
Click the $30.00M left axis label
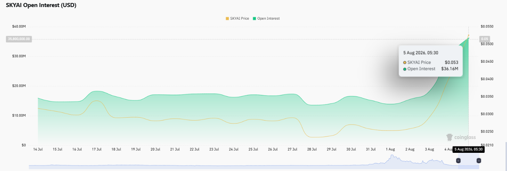(19, 56)
